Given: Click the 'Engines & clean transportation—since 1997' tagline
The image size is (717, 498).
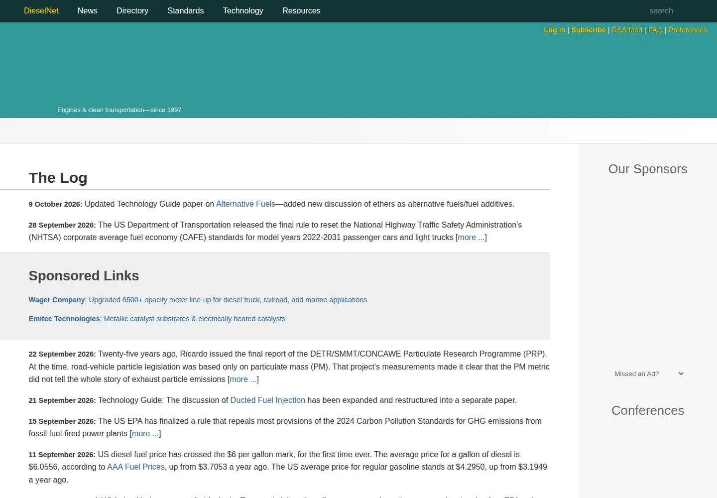Looking at the screenshot, I should pyautogui.click(x=119, y=110).
